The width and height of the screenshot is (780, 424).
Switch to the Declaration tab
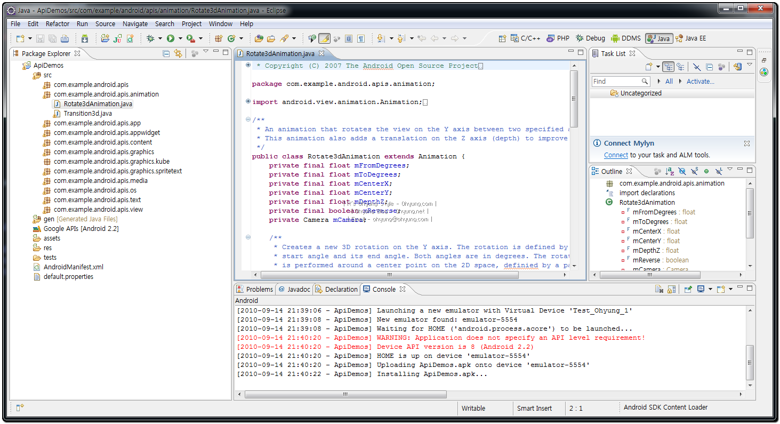pyautogui.click(x=336, y=289)
